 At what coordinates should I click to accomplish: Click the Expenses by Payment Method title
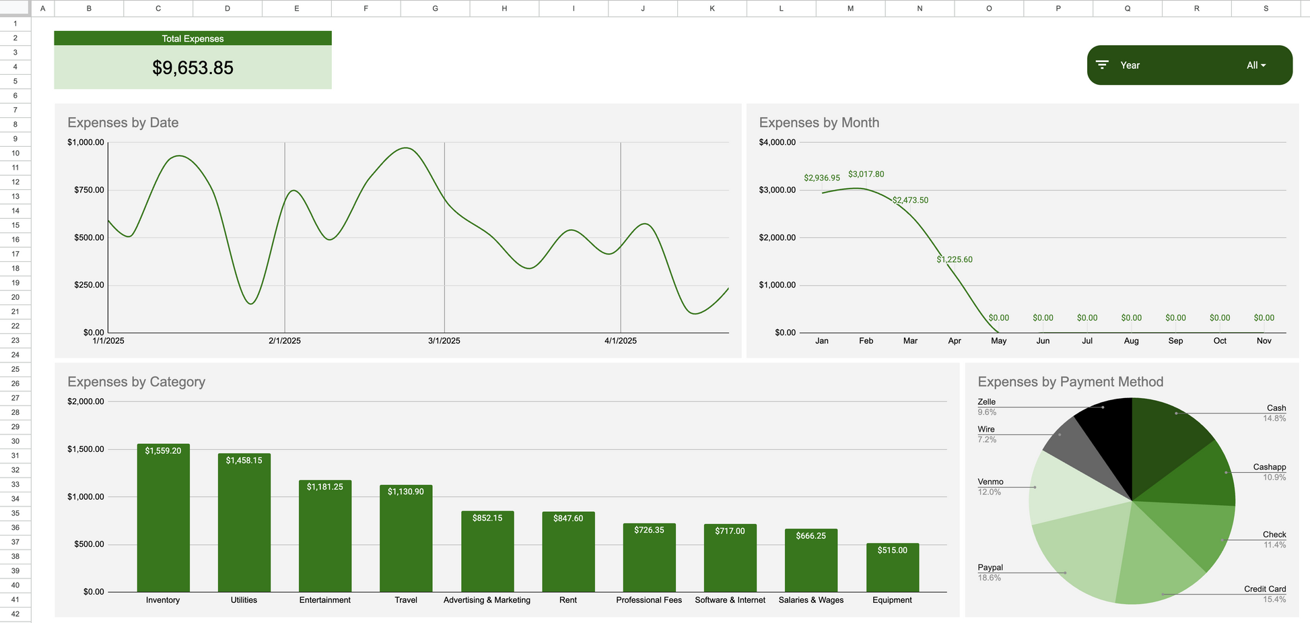pyautogui.click(x=1070, y=382)
